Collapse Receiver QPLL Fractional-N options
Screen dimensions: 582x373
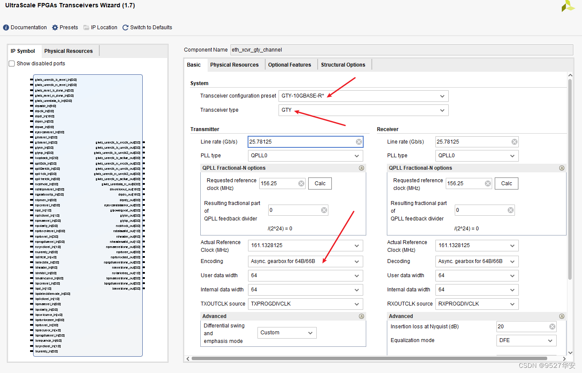tap(562, 168)
